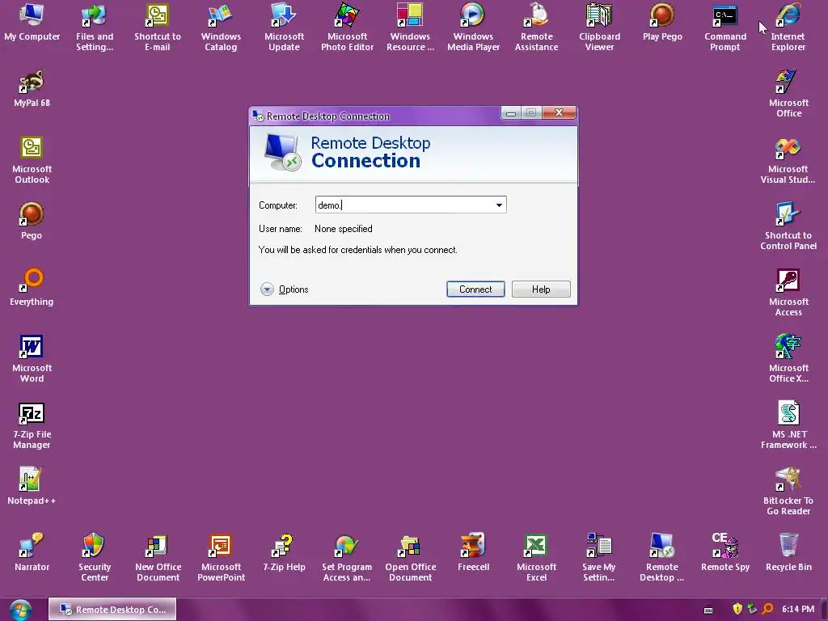Select Narrator desktop icon
This screenshot has height=621, width=828.
coord(32,553)
